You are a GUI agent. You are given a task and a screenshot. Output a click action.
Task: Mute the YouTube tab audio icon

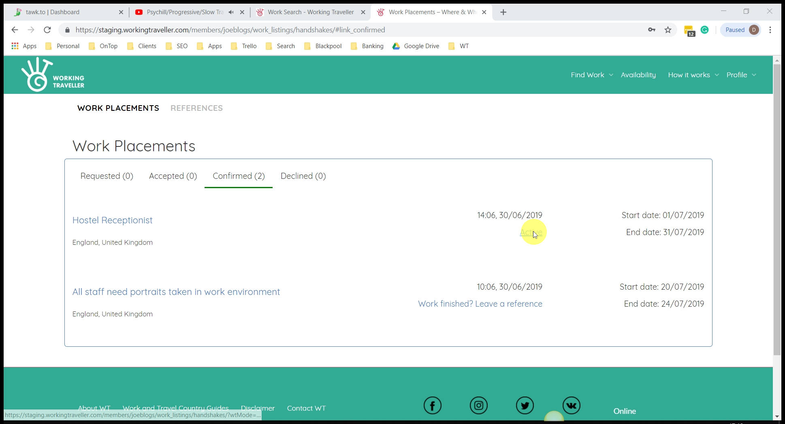coord(231,12)
